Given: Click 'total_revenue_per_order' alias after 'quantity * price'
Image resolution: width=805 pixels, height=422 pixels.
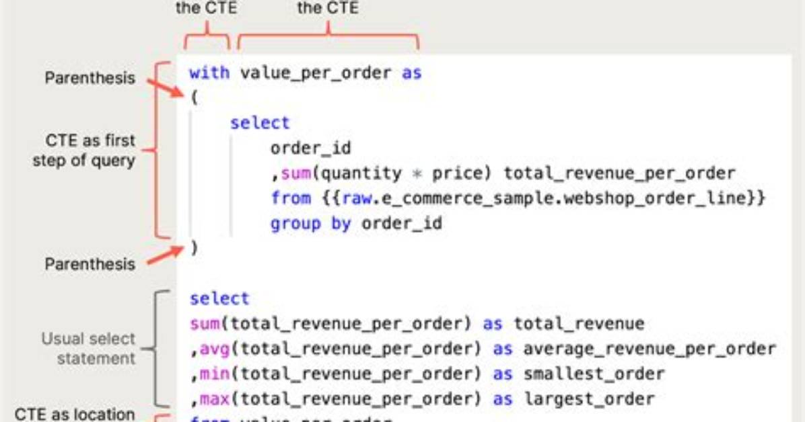Looking at the screenshot, I should (619, 173).
